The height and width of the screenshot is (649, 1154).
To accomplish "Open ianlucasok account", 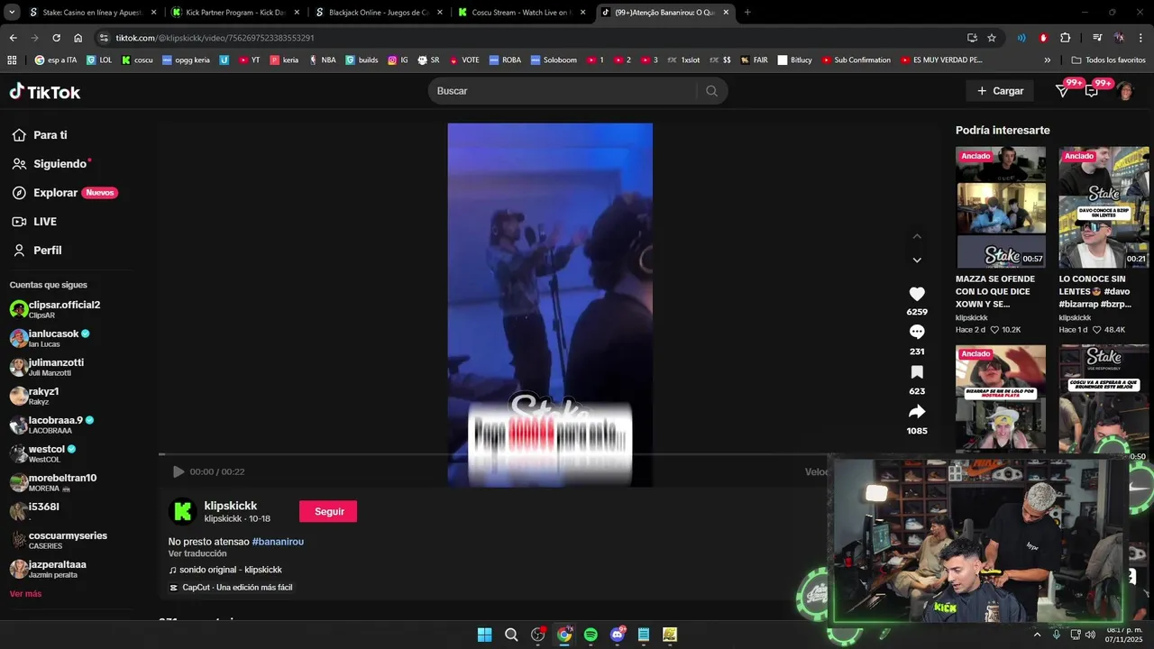I will coord(50,338).
